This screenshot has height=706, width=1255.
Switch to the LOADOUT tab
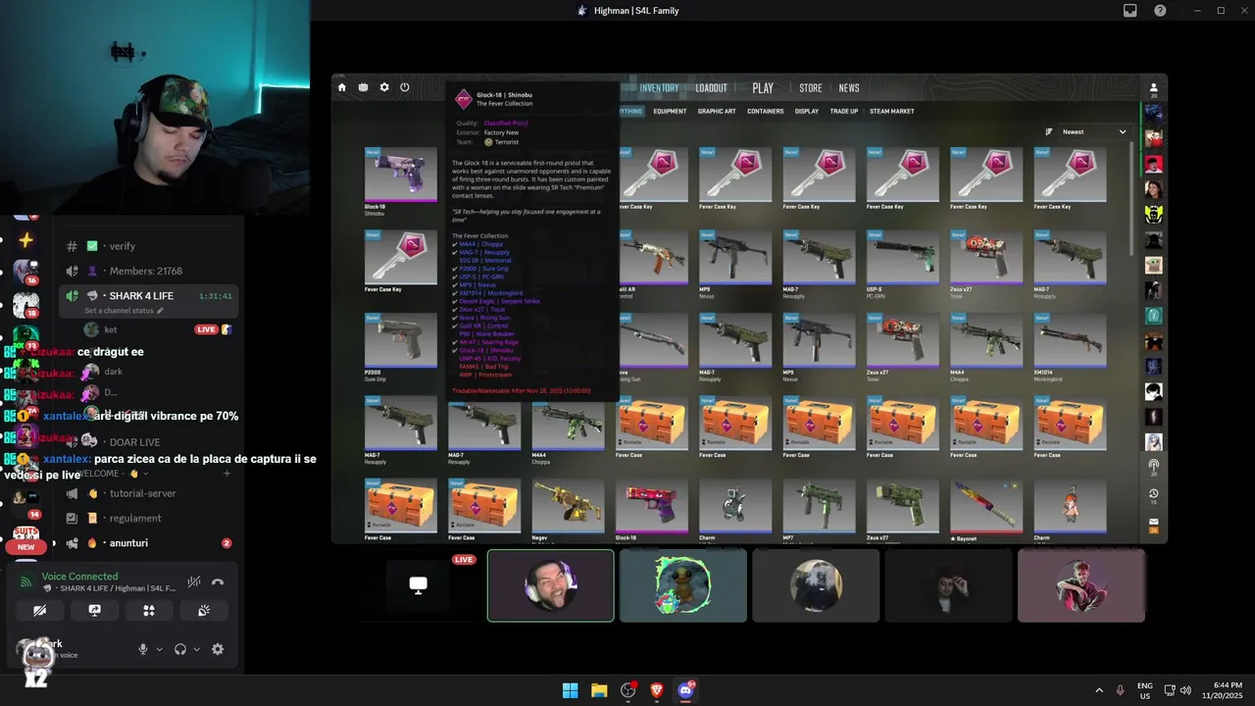712,88
